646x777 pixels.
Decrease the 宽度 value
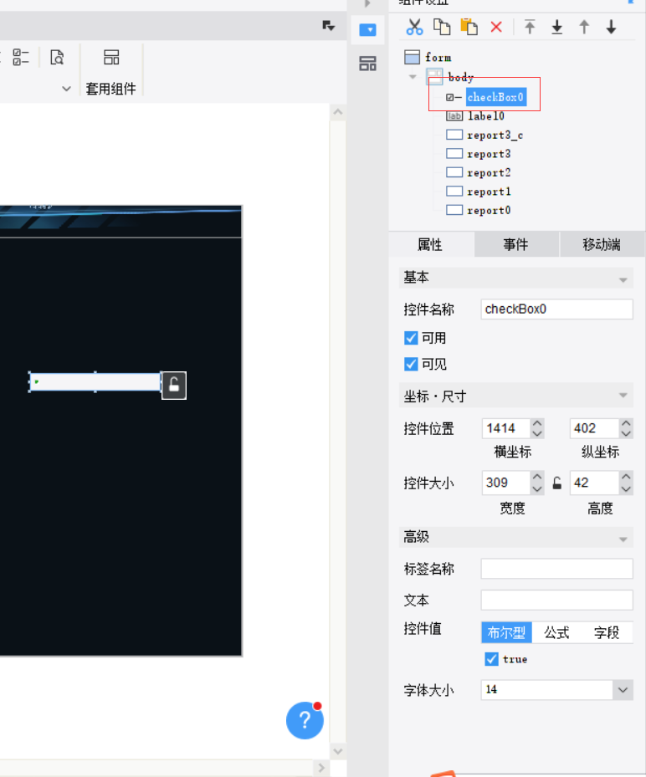537,488
